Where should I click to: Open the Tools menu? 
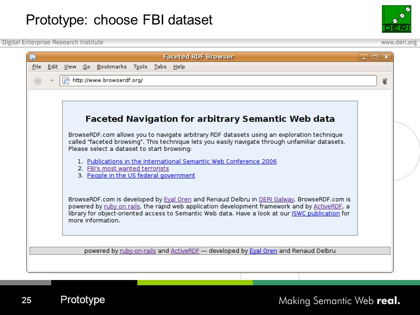pyautogui.click(x=140, y=66)
